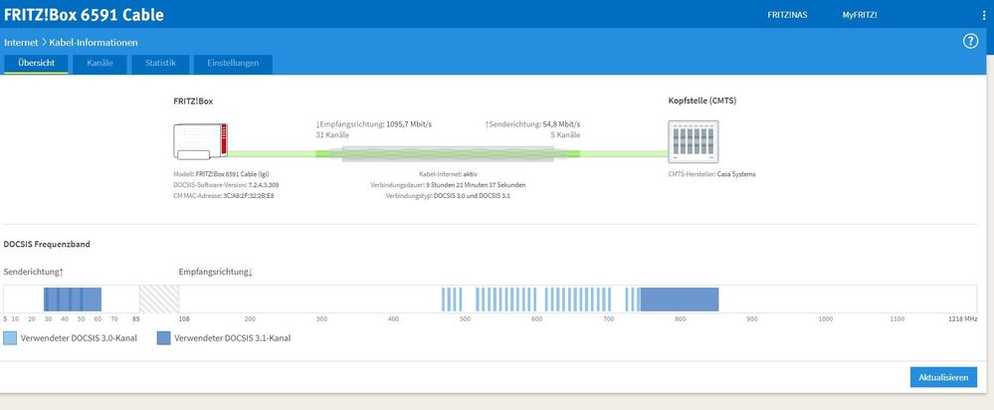
Task: Click Kabel-Informationen in the breadcrumb
Action: pos(94,43)
